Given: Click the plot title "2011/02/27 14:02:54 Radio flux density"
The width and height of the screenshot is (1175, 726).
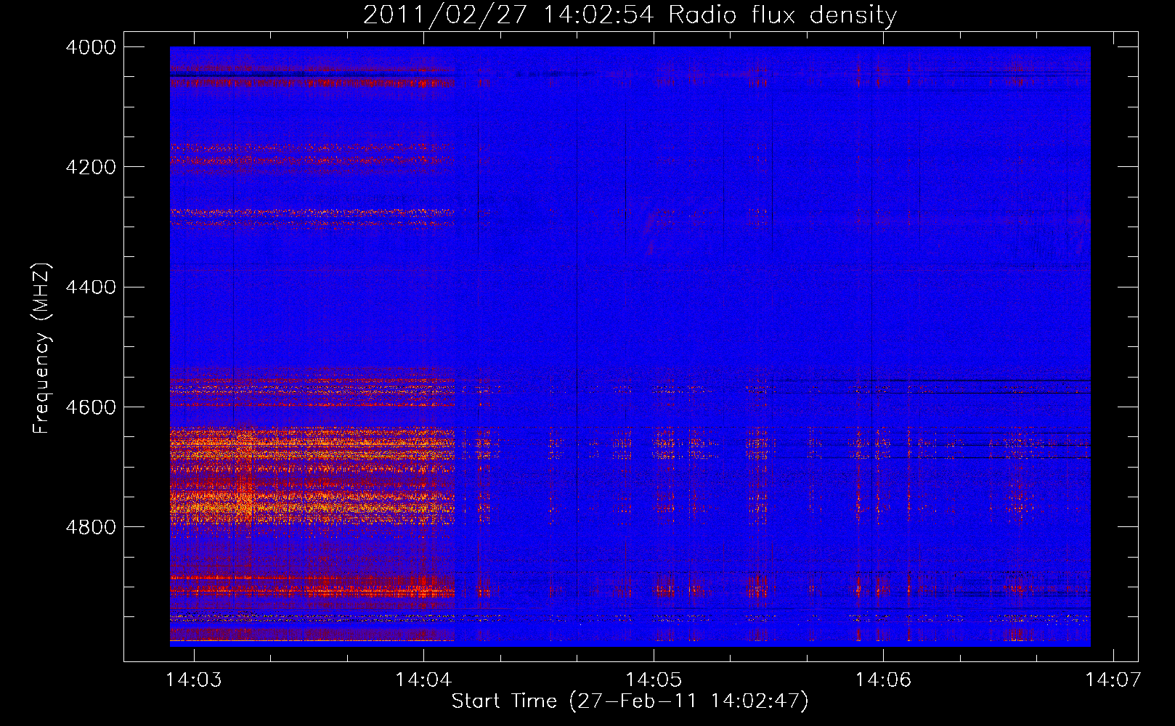Looking at the screenshot, I should (630, 15).
